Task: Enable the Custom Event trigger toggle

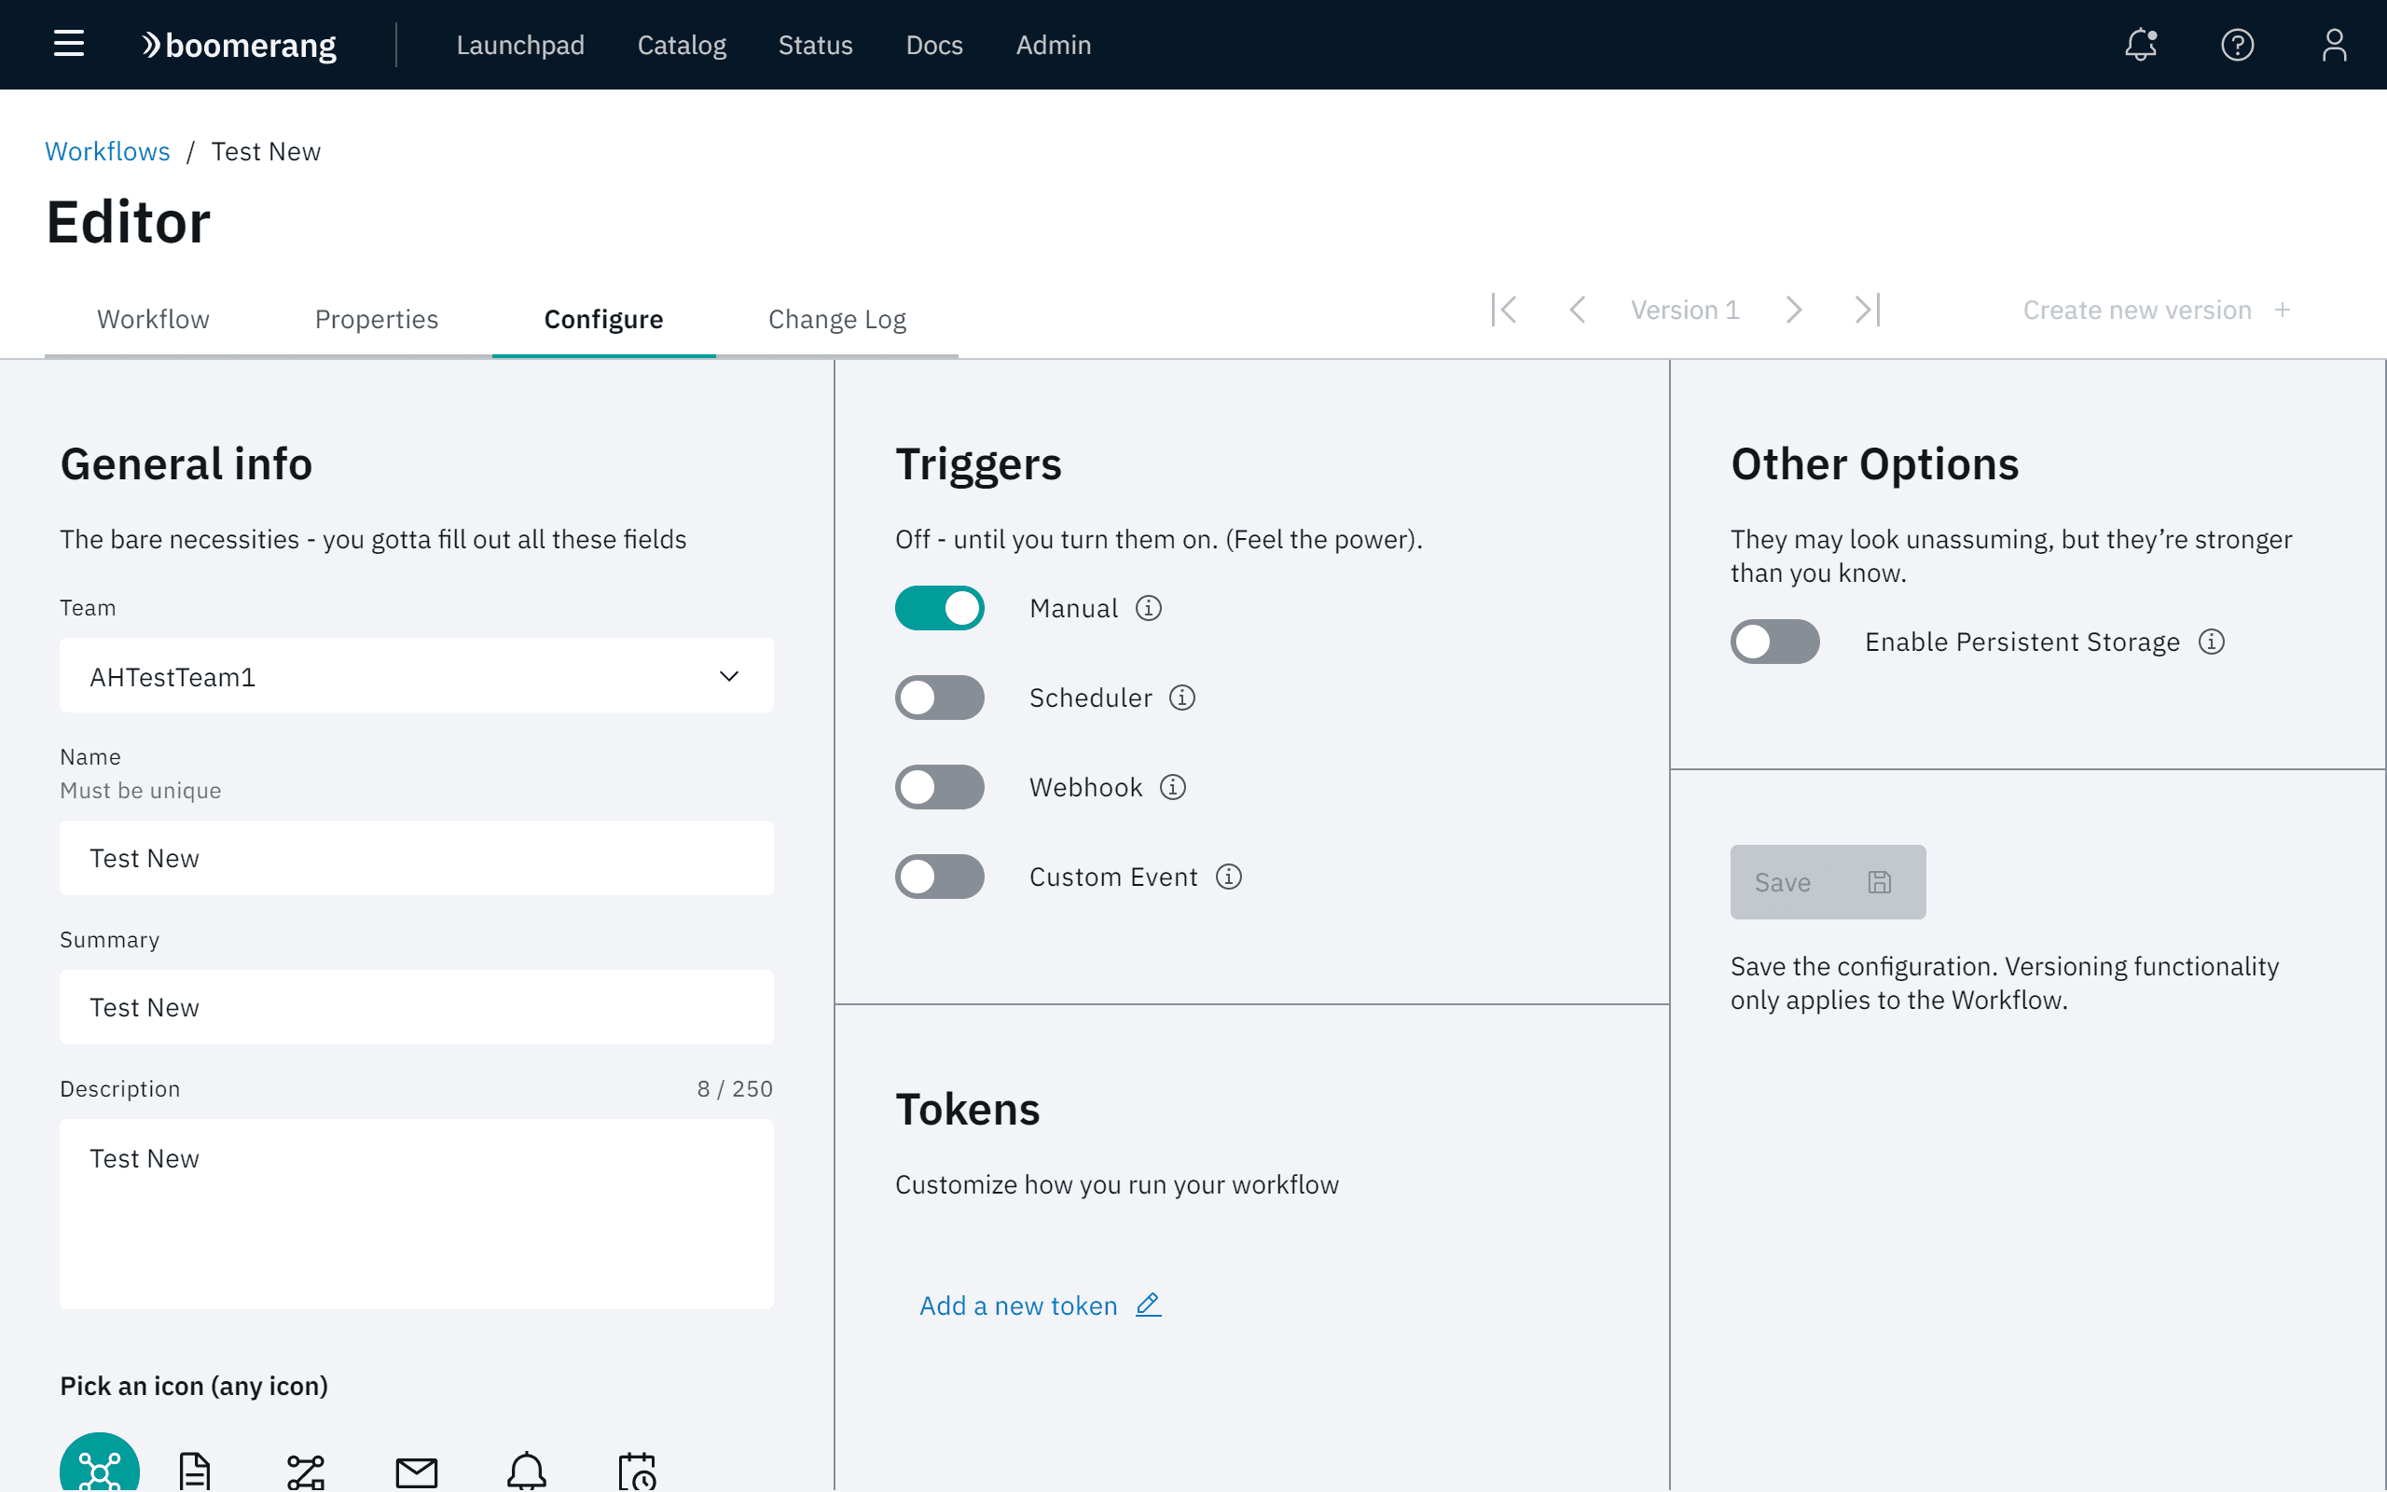Action: (939, 877)
